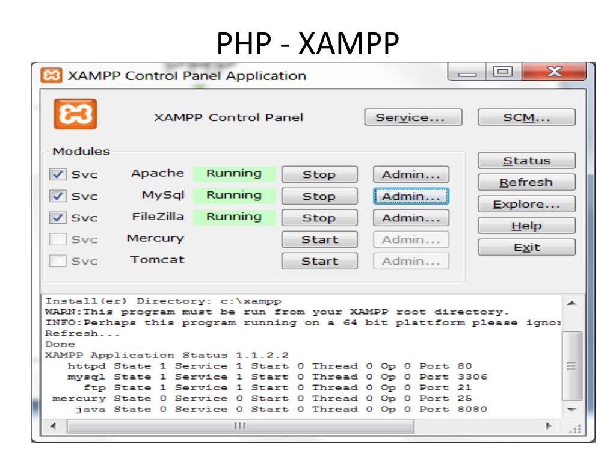The height and width of the screenshot is (462, 616).
Task: Stop the Apache module
Action: 319,174
